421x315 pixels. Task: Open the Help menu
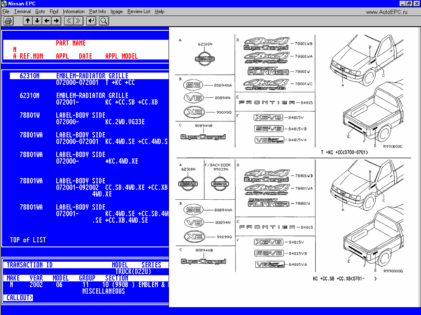click(160, 11)
